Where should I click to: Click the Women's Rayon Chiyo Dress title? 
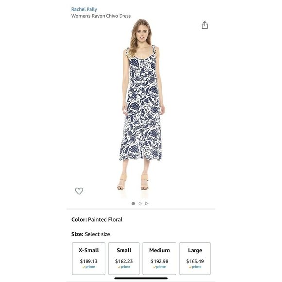(101, 16)
